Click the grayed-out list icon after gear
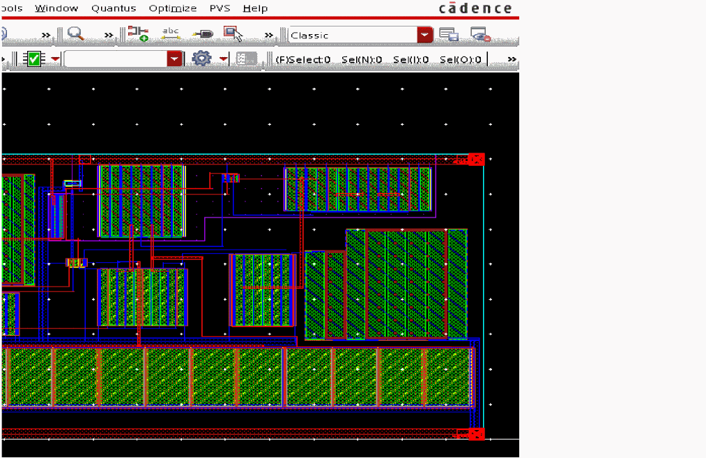The height and width of the screenshot is (458, 706). [246, 59]
